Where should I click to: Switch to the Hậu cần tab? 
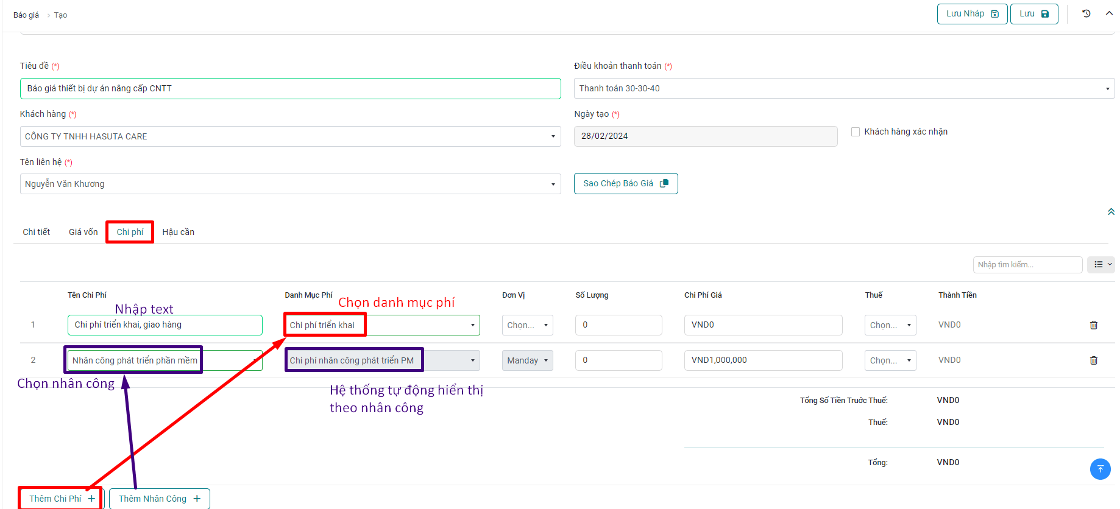pyautogui.click(x=178, y=232)
